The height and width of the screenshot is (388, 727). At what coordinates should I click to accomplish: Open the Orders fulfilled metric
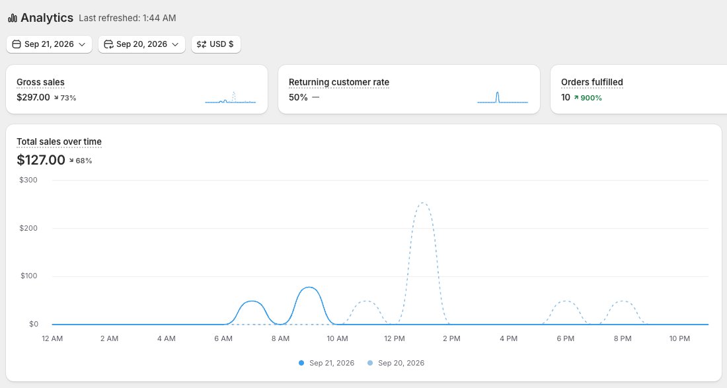tap(592, 82)
